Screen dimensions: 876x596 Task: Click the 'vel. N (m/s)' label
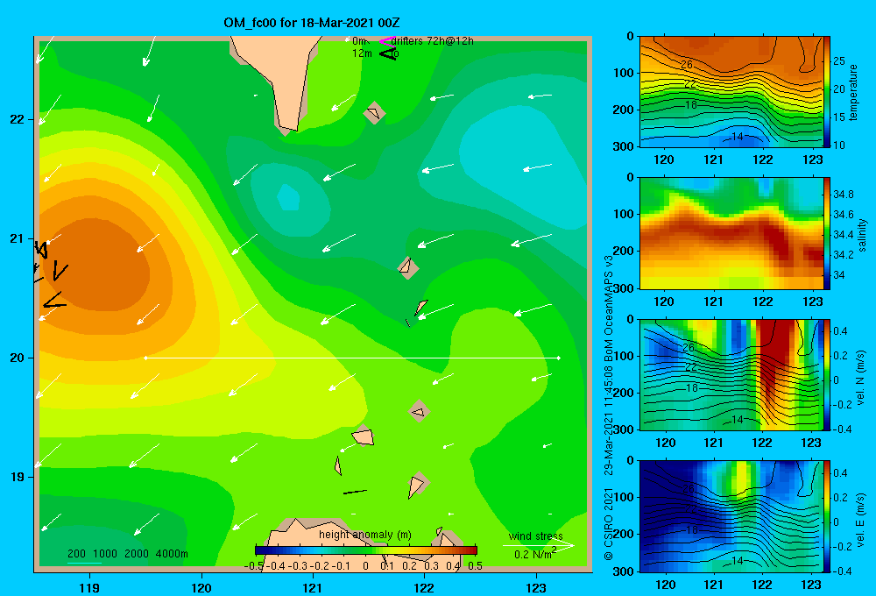[x=860, y=378]
